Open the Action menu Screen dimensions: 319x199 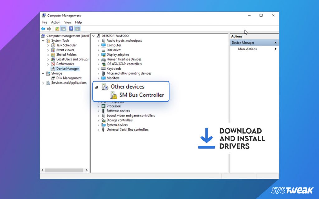[56, 22]
